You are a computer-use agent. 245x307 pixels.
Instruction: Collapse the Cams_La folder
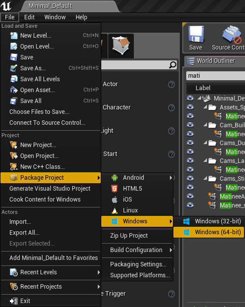click(x=205, y=160)
